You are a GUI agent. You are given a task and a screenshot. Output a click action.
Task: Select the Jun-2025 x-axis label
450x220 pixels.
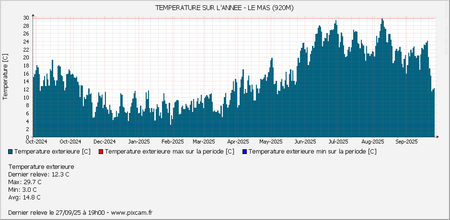pyautogui.click(x=305, y=142)
